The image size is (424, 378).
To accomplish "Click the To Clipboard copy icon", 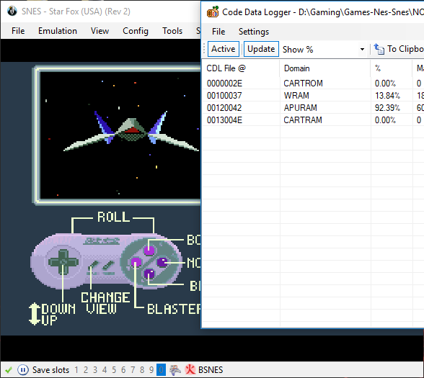I will point(379,49).
